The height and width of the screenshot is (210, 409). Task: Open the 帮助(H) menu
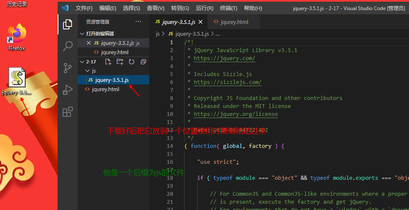tap(253, 8)
